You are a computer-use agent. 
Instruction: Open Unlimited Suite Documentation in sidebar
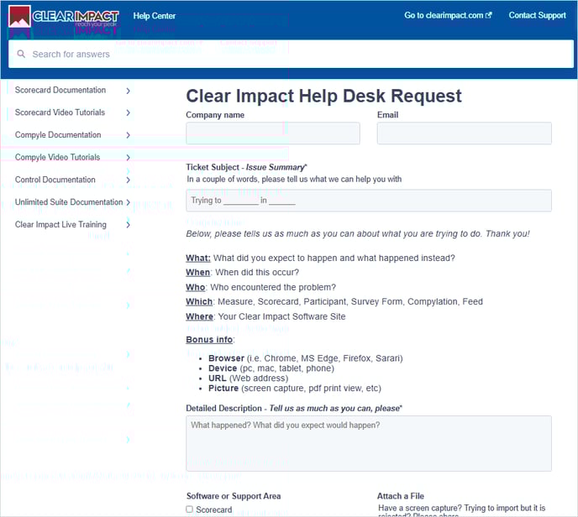coord(69,202)
